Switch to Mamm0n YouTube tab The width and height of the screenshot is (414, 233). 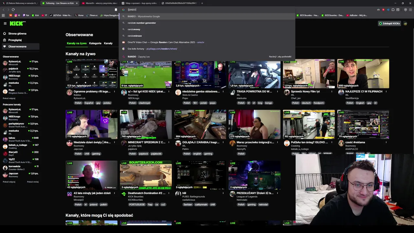click(100, 3)
